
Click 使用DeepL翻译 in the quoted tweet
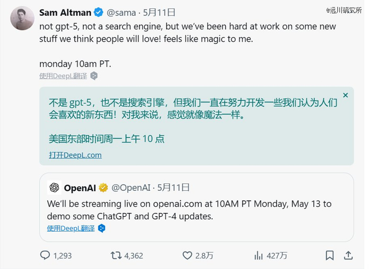point(70,228)
